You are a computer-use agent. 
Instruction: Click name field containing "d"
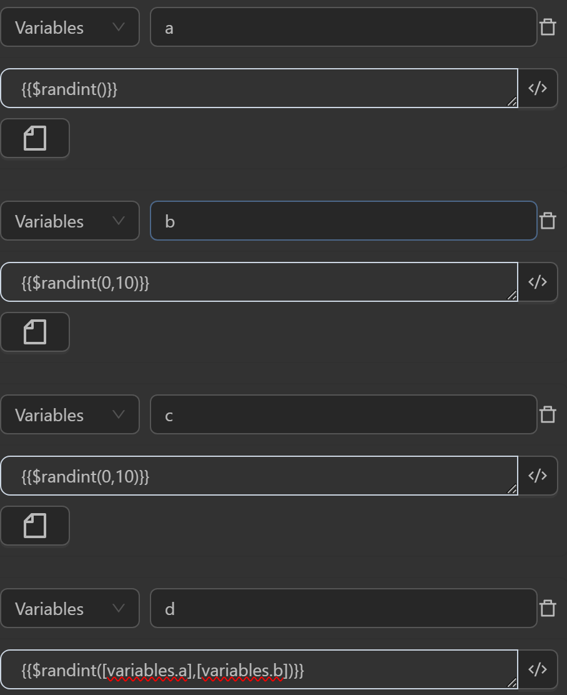tap(343, 608)
